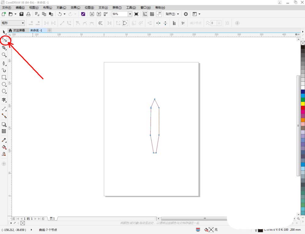The width and height of the screenshot is (305, 234).
Task: Pick the red color swatch
Action: (303, 108)
